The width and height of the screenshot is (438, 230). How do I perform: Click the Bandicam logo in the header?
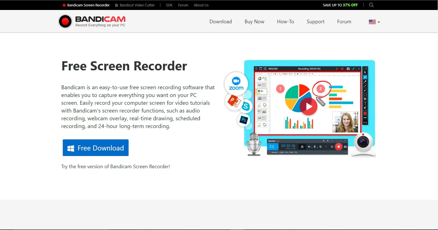(x=92, y=21)
